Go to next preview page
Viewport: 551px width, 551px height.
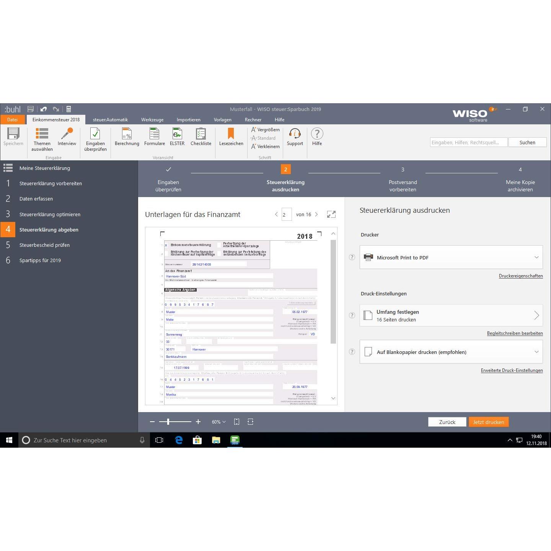[x=316, y=215]
